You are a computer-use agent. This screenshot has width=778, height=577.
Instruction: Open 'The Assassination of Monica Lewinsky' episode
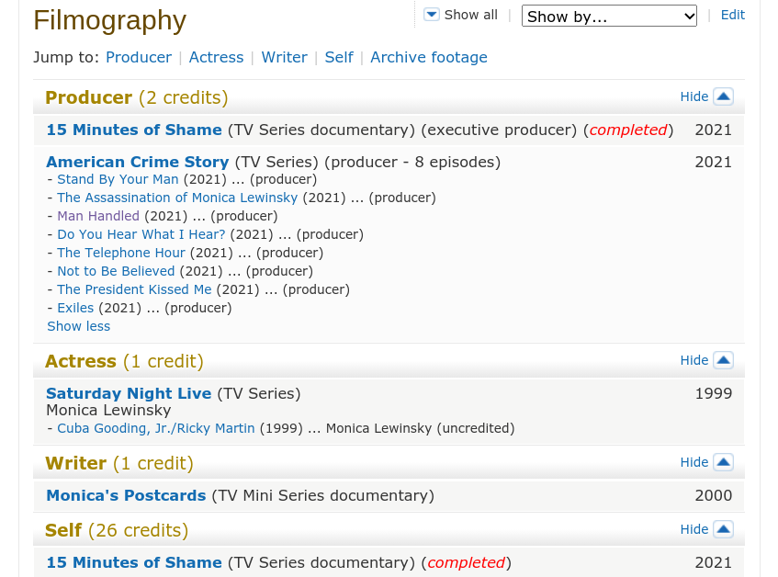(177, 198)
